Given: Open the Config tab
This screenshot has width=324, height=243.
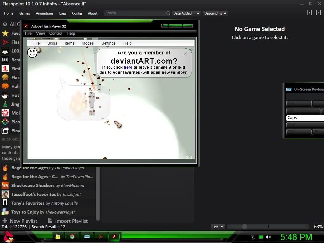Looking at the screenshot, I should [x=77, y=13].
